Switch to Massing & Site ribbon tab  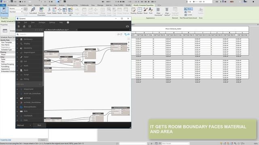click(72, 5)
